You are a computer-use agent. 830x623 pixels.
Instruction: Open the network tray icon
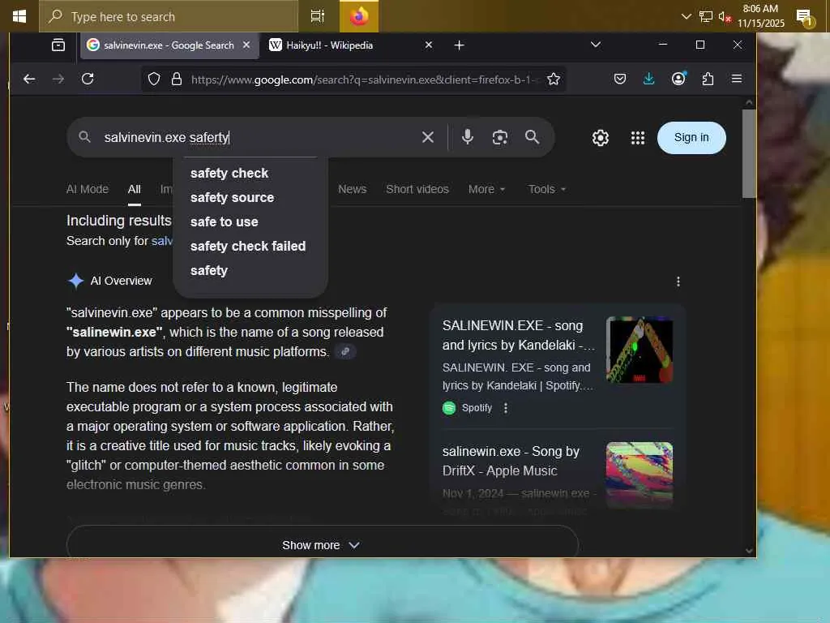706,16
